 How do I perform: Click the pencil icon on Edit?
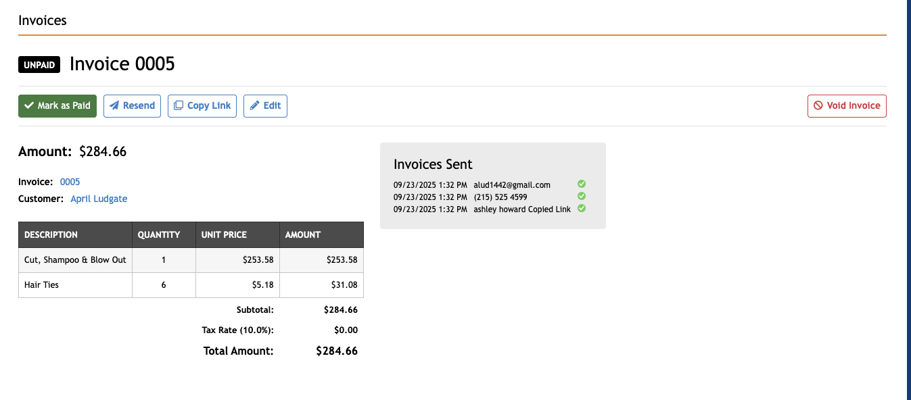pyautogui.click(x=254, y=106)
